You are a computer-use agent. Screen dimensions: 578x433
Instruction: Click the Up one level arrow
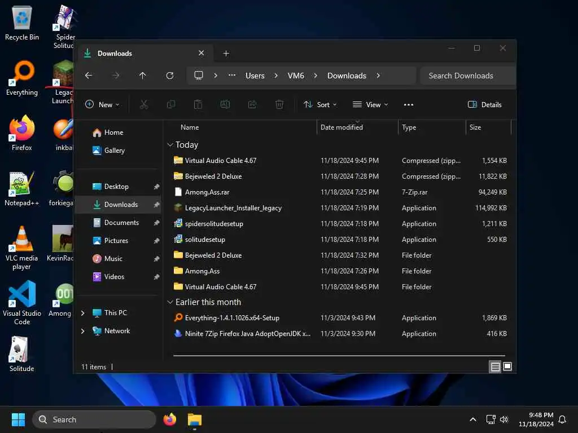[143, 76]
